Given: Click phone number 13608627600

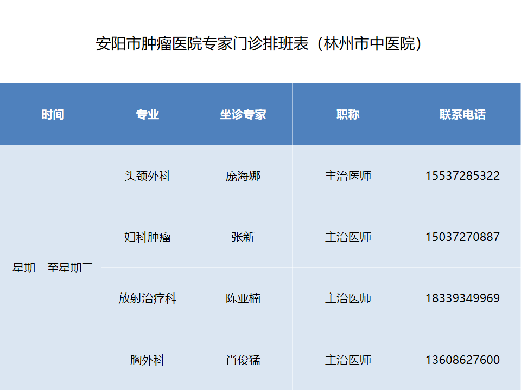Looking at the screenshot, I should 462,360.
